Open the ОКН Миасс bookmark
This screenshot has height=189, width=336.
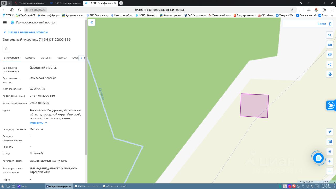point(266,15)
